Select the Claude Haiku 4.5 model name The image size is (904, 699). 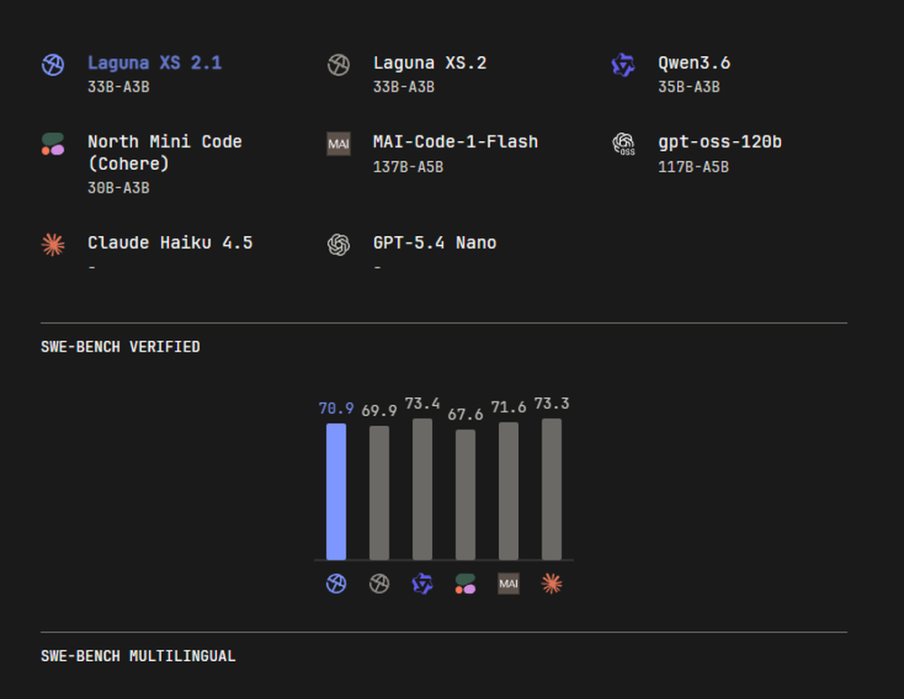pyautogui.click(x=170, y=243)
